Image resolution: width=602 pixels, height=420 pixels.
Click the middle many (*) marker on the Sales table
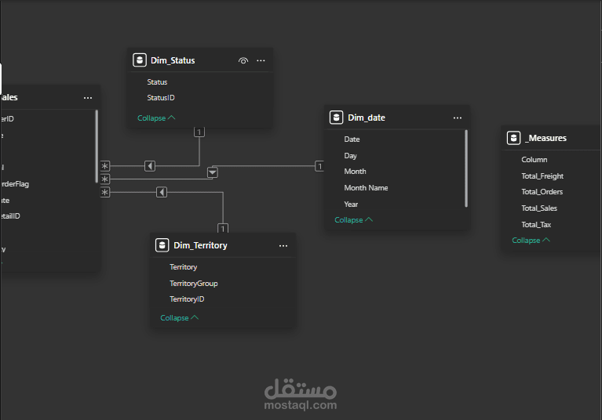pyautogui.click(x=105, y=179)
